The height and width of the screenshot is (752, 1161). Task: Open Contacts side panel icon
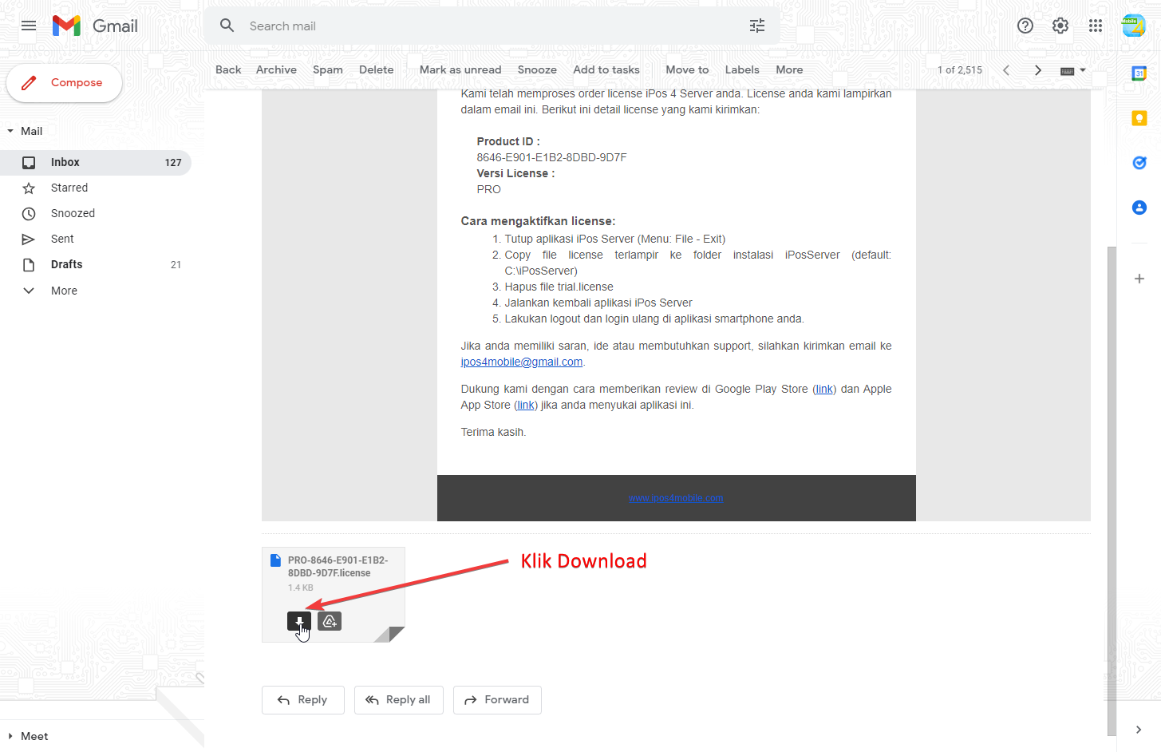tap(1139, 208)
